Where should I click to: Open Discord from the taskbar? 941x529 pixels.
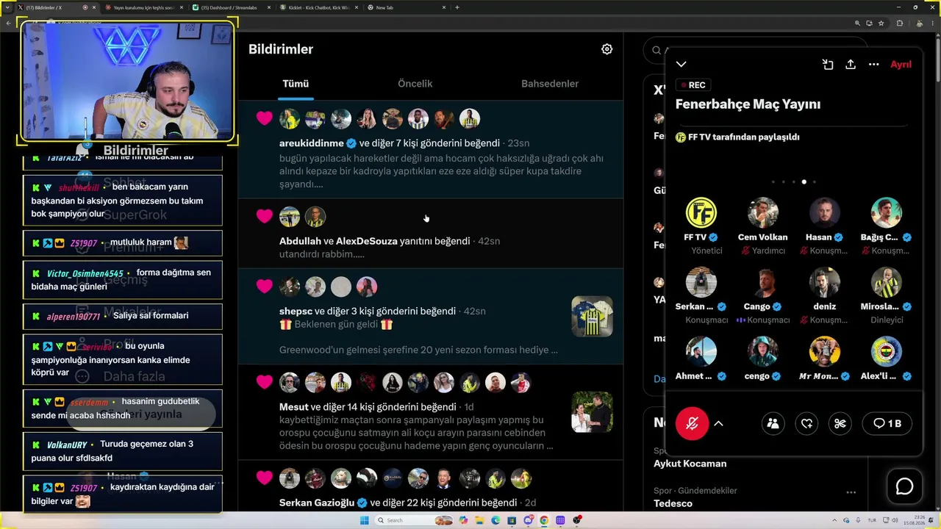pyautogui.click(x=528, y=520)
